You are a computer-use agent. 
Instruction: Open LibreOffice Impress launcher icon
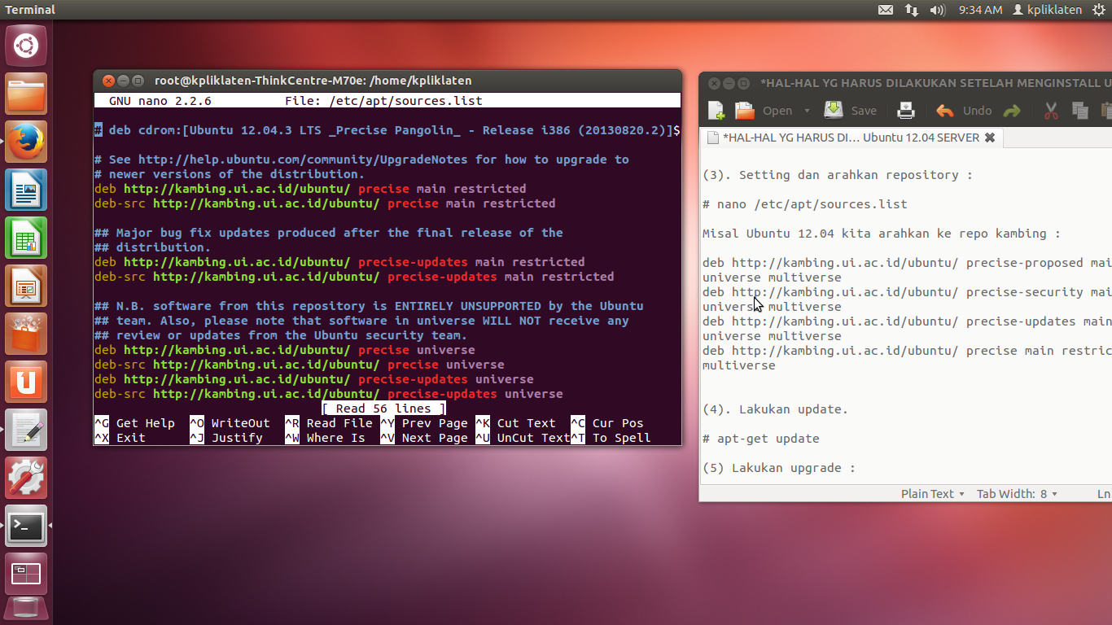[26, 286]
